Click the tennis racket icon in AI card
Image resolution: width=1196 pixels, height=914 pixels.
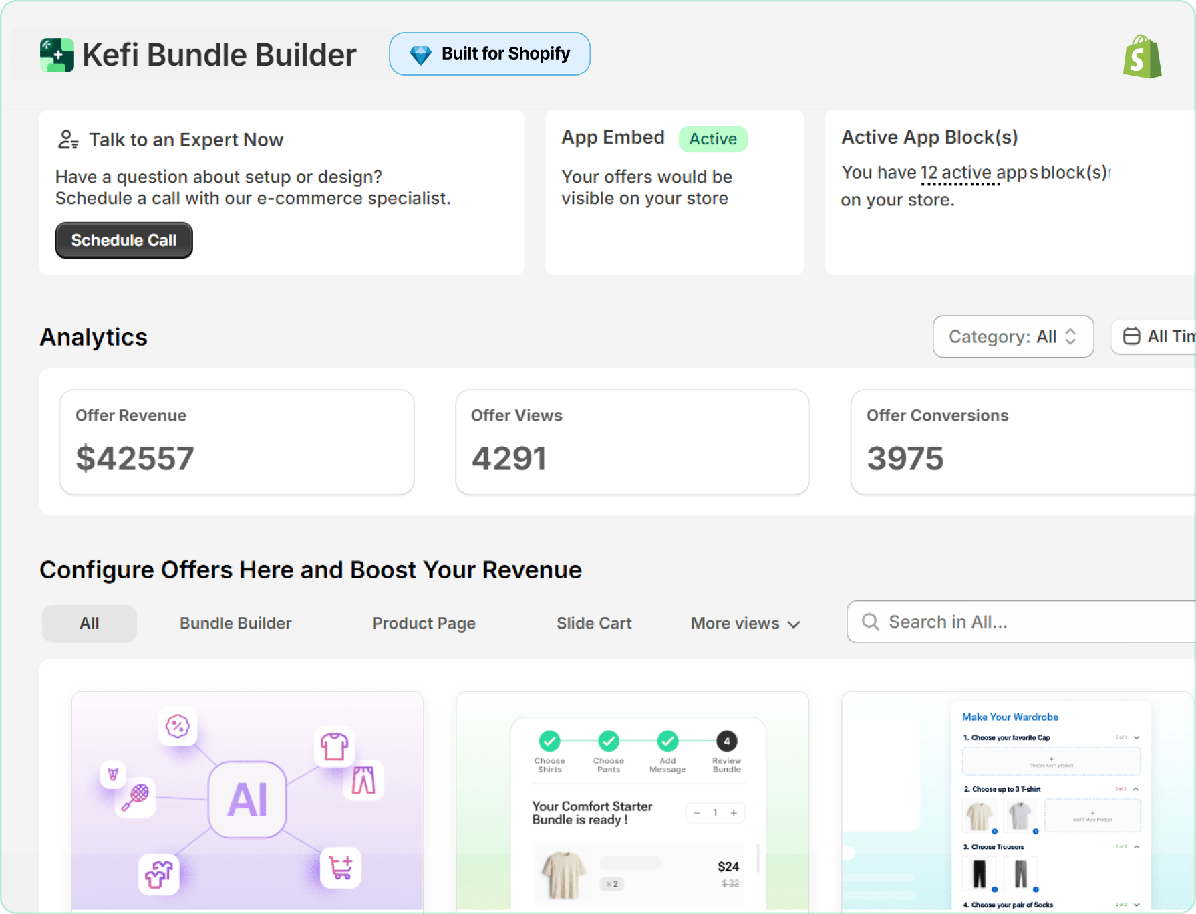click(x=136, y=797)
